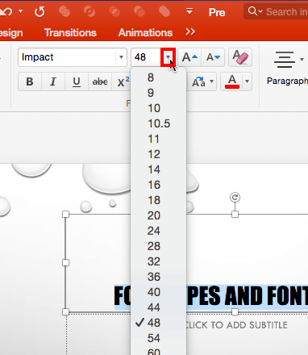The image size is (308, 355).
Task: Open the Paragraph group dropdown arrow
Action: coord(302,60)
